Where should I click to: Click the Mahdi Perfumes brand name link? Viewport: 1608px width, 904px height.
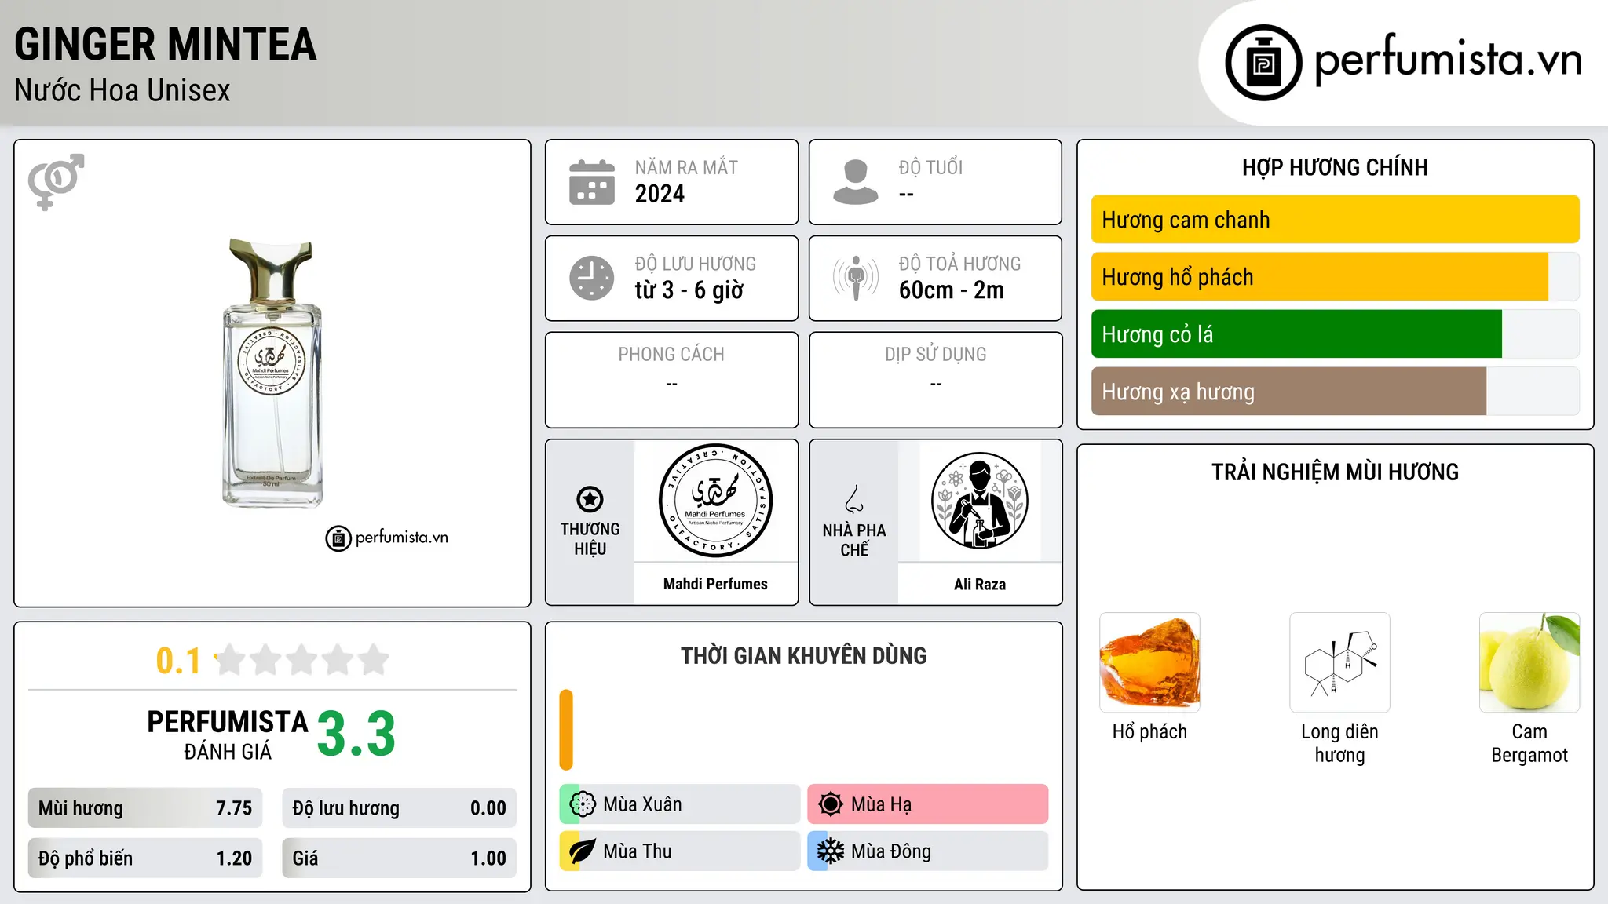click(715, 584)
